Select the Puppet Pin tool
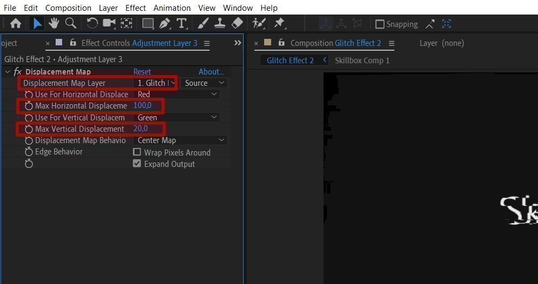 pos(279,23)
